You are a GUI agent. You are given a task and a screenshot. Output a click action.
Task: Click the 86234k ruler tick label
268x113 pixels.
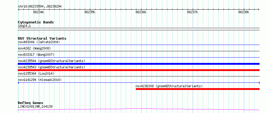39,12
